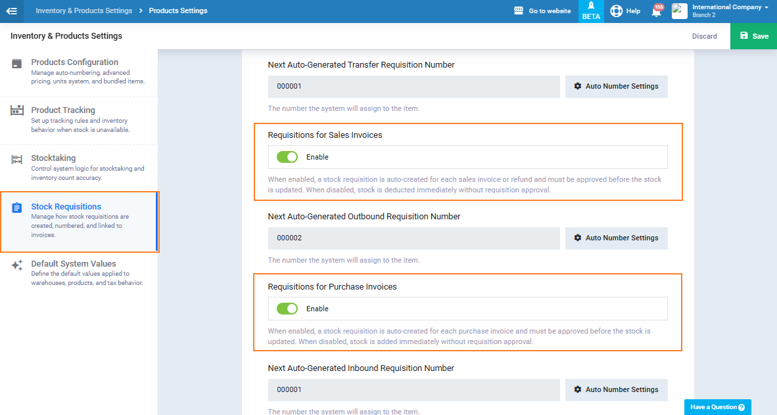
Task: Click the Products Configuration box icon
Action: coord(17,64)
